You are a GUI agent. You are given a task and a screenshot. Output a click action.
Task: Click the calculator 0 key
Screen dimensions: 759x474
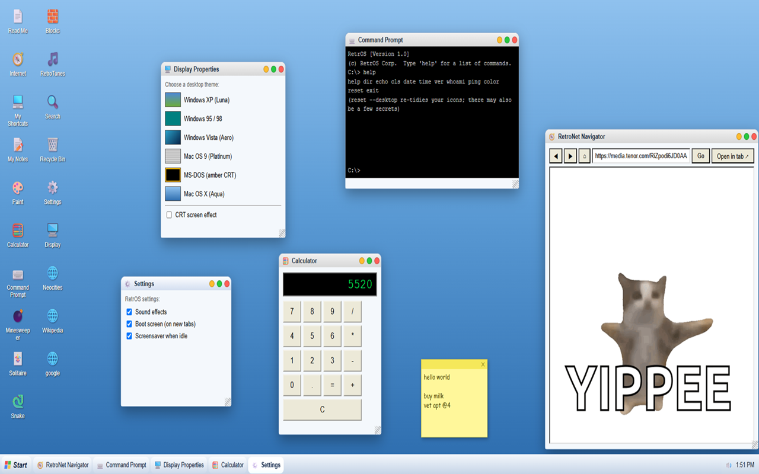point(292,385)
